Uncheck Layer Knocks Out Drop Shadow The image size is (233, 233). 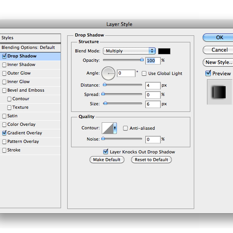pos(106,152)
